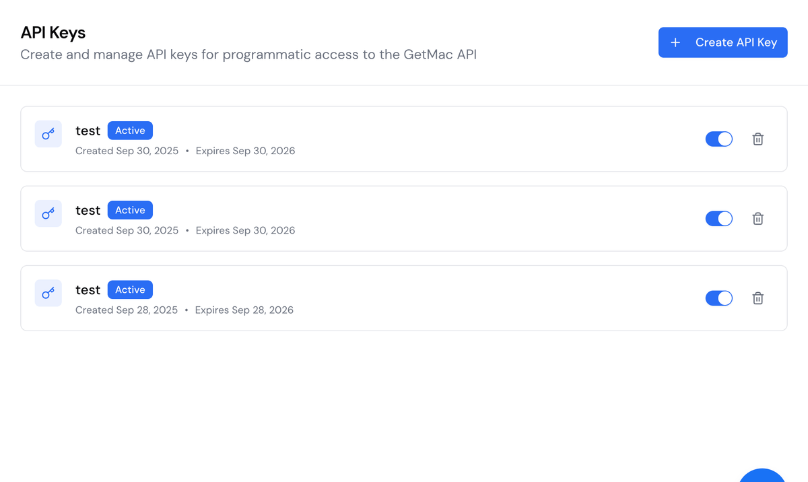
Task: Disable the toggle on the second API key
Action: coord(718,218)
